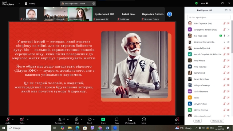This screenshot has height=131, width=233.
Task: Expand caret next to Participants button
Action: [68, 119]
